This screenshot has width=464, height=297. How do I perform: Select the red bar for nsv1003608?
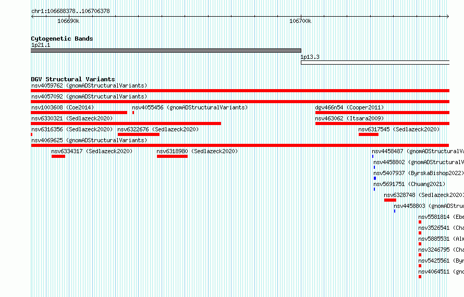coord(79,113)
